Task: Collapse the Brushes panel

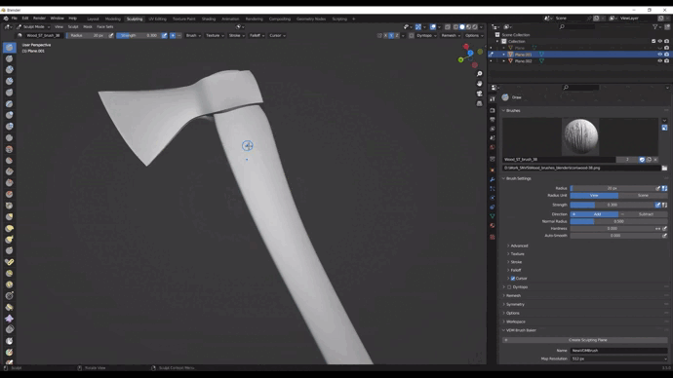Action: pos(512,110)
